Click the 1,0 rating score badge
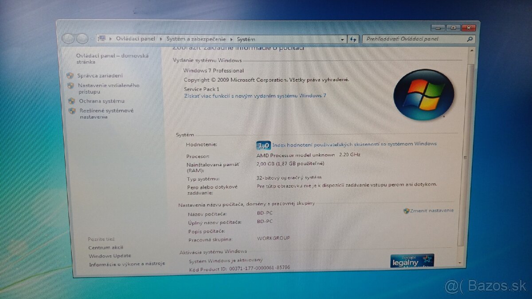This screenshot has height=299, width=532. click(263, 145)
